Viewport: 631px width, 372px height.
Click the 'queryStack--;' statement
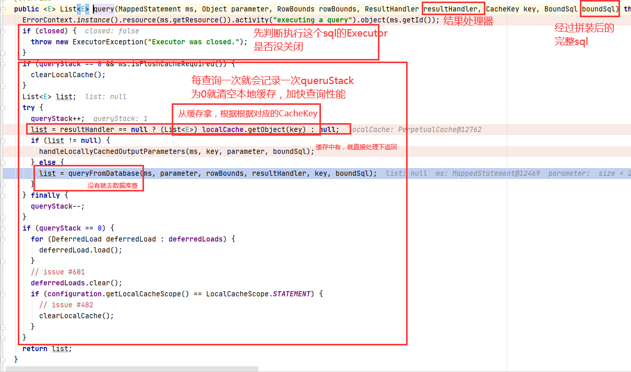(58, 206)
